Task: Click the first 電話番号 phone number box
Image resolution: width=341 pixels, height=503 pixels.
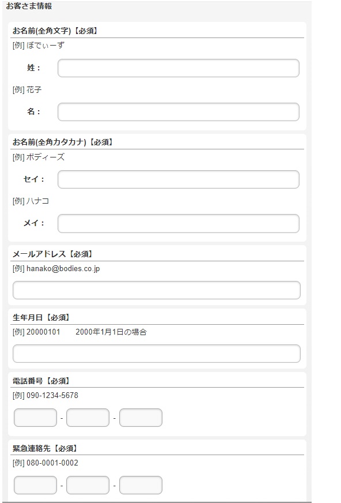Action: click(35, 418)
